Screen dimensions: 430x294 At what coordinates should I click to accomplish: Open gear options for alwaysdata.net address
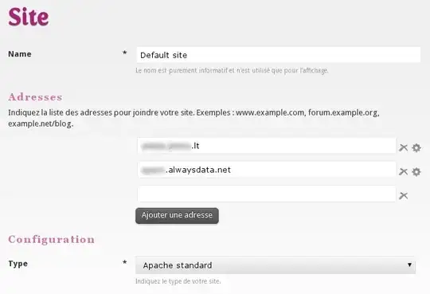point(416,172)
